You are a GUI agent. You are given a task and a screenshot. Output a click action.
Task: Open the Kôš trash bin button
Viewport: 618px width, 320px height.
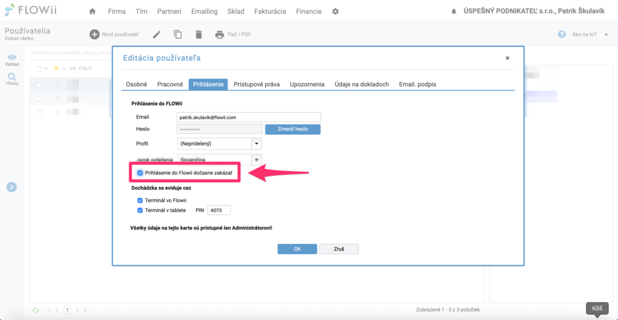(597, 308)
